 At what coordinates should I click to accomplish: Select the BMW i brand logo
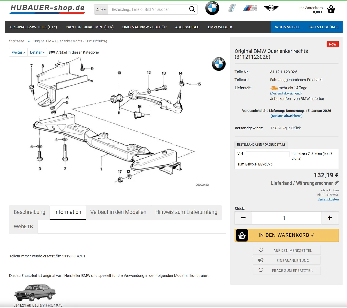pos(232,8)
